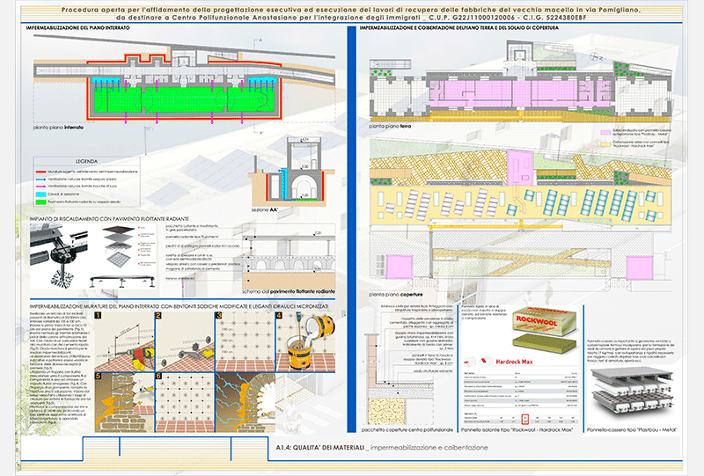Select the green legend swatch for floating floor

(40, 202)
